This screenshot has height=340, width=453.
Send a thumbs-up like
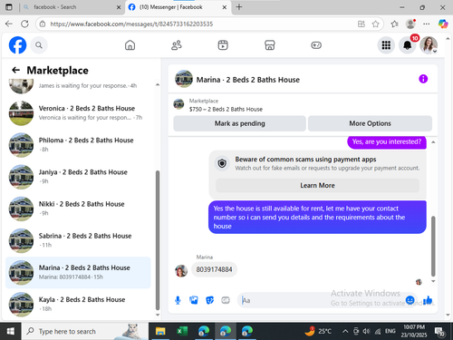click(428, 300)
